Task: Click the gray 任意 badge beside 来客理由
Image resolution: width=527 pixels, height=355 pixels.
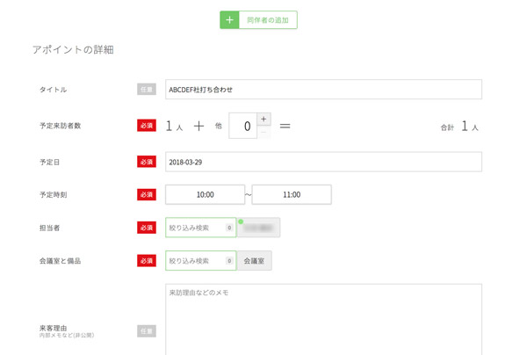Action: click(147, 331)
